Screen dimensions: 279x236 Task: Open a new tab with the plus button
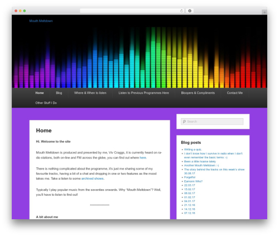pos(264,12)
